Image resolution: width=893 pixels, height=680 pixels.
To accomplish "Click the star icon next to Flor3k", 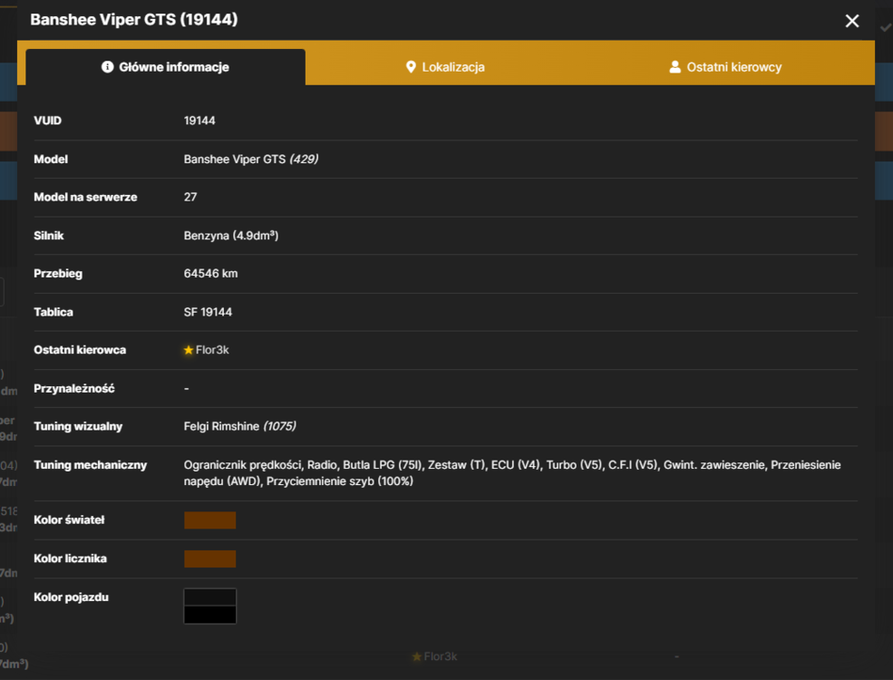I will pyautogui.click(x=189, y=350).
